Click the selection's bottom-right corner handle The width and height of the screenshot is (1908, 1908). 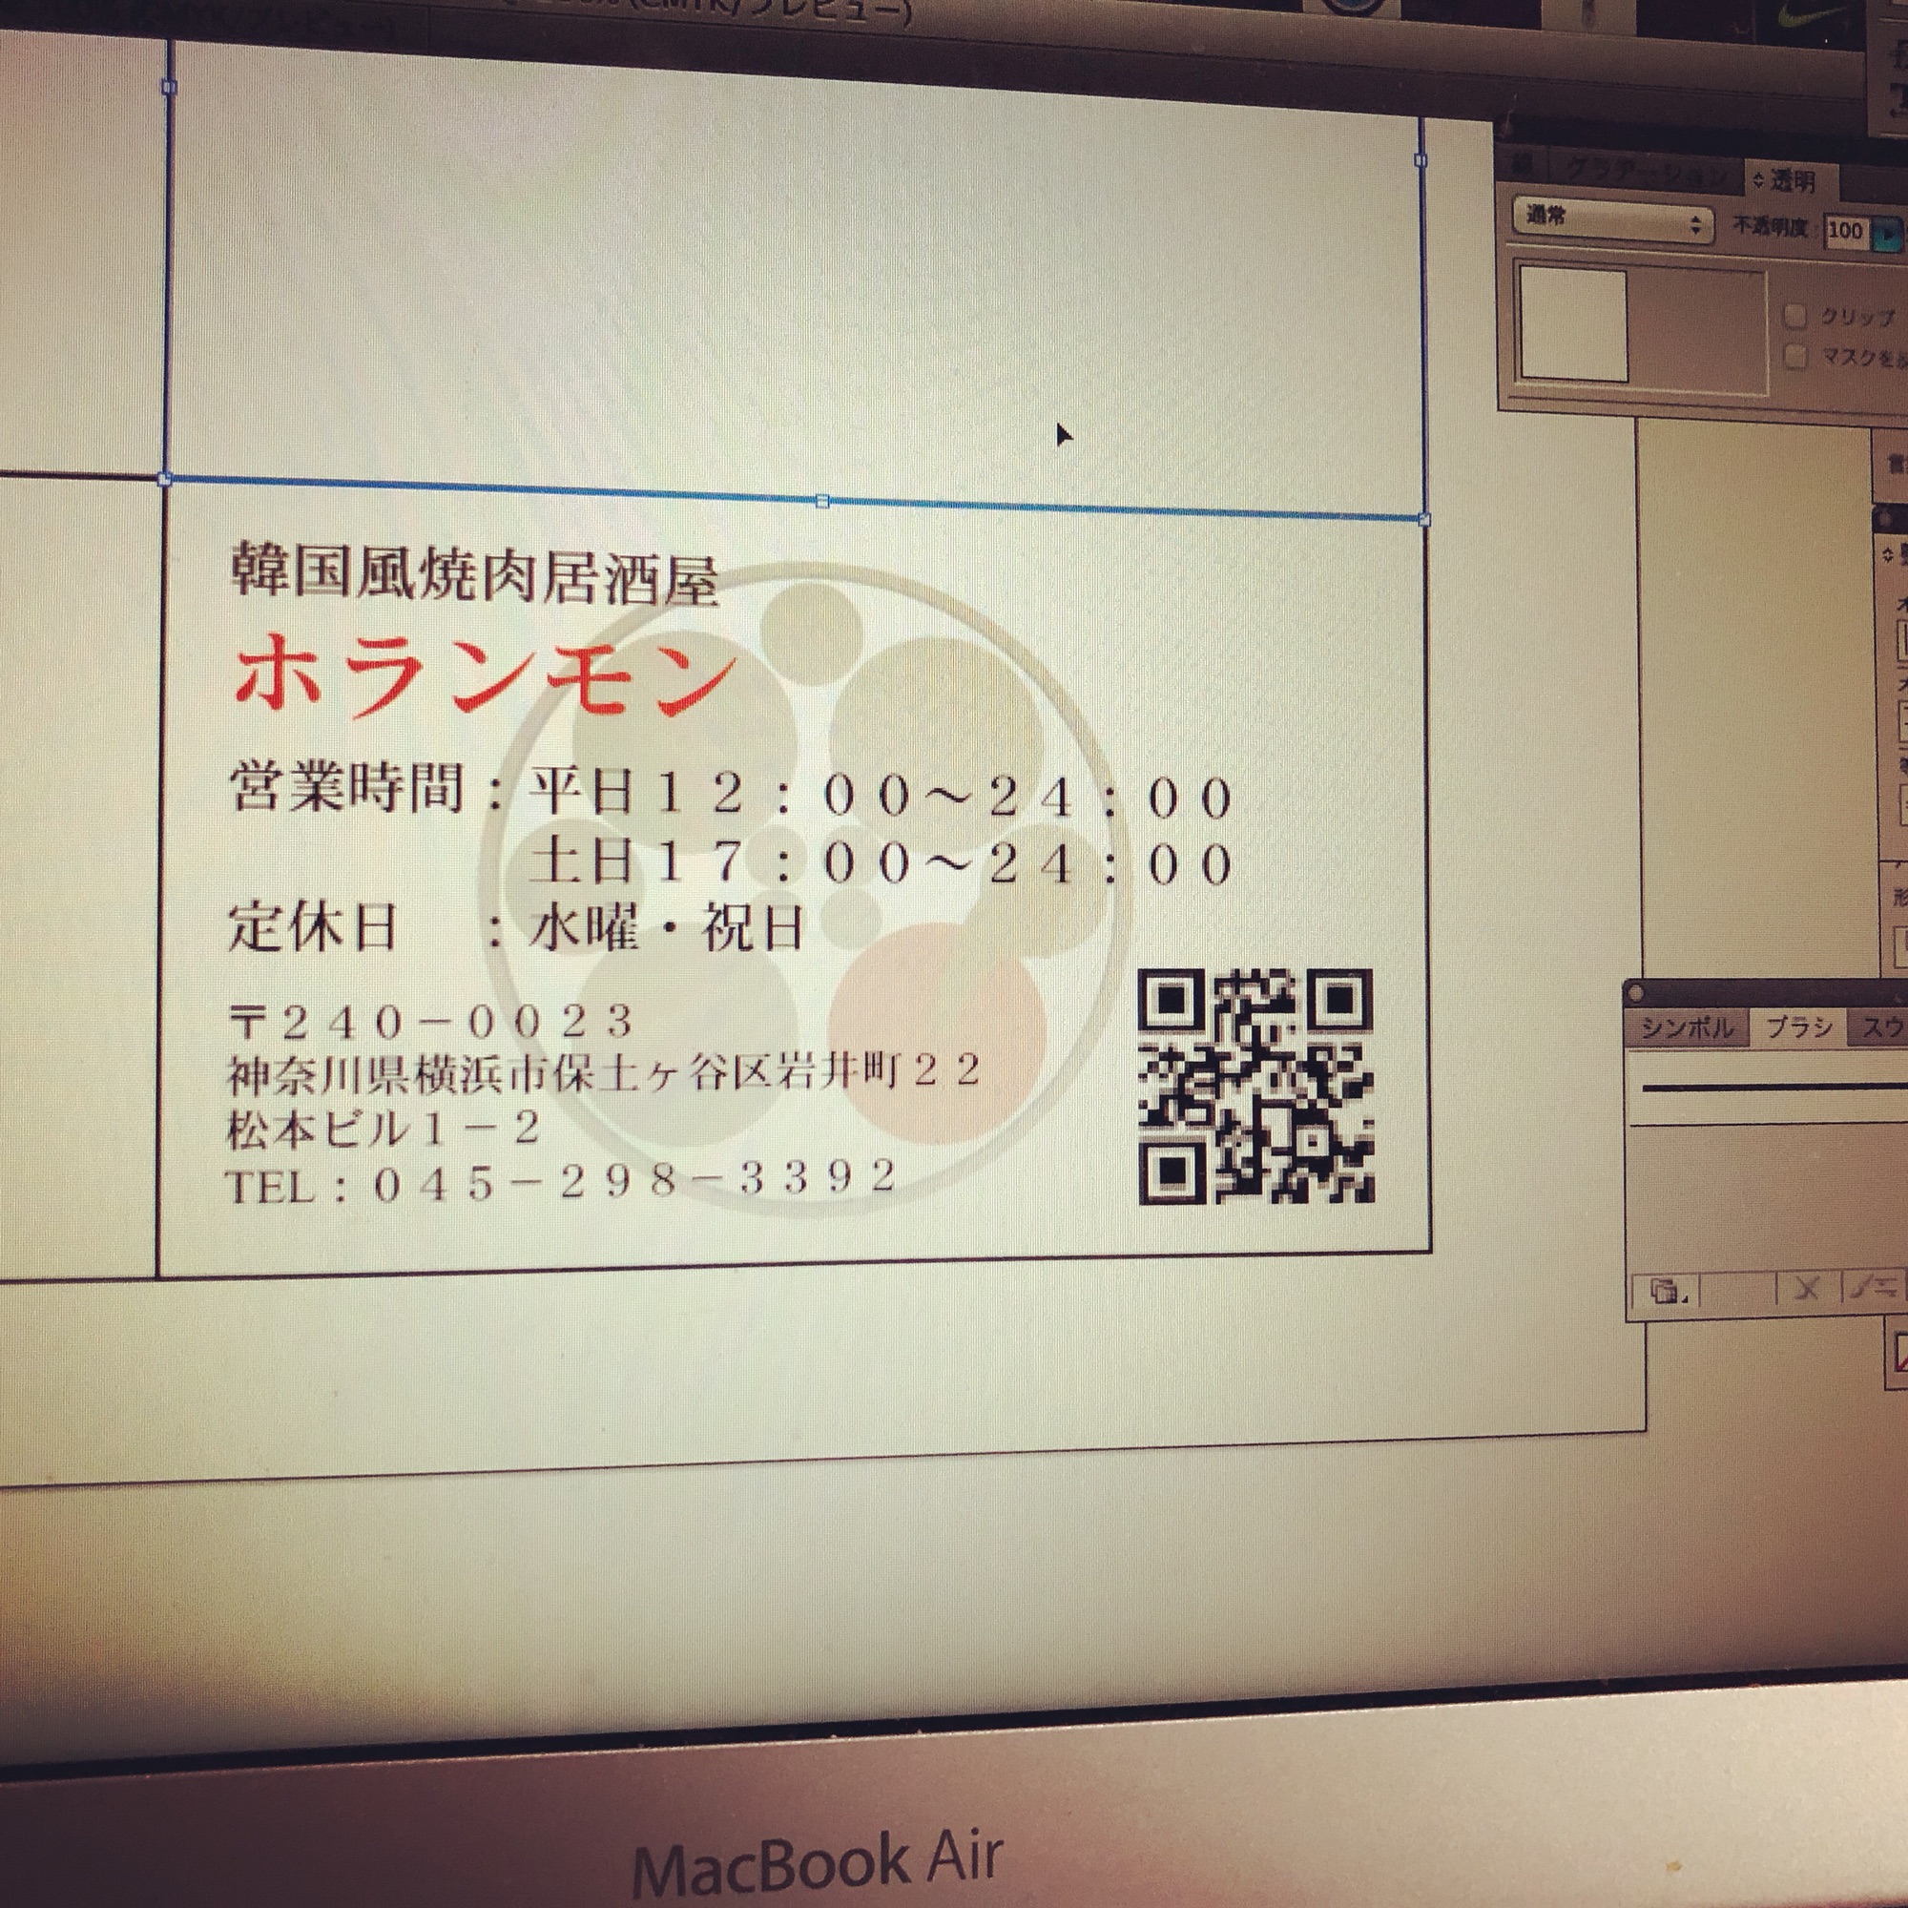1424,518
